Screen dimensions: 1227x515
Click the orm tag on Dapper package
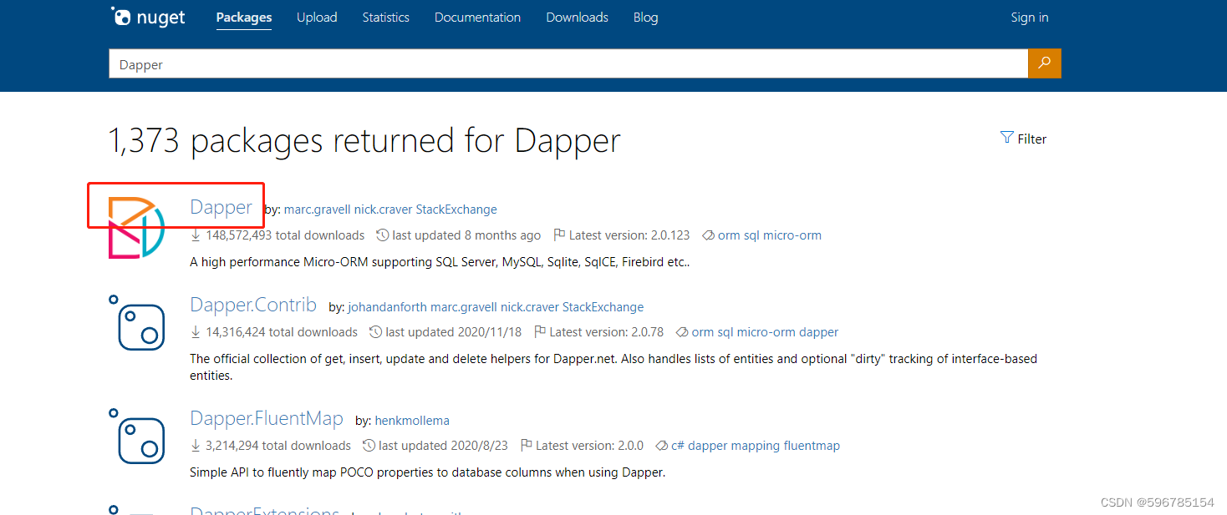pos(728,235)
